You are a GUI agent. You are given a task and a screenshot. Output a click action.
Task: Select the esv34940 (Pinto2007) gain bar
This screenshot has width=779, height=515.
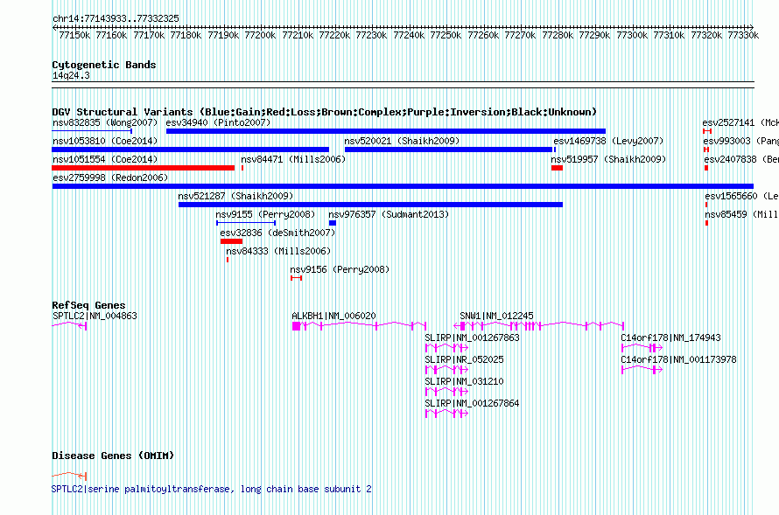click(385, 131)
